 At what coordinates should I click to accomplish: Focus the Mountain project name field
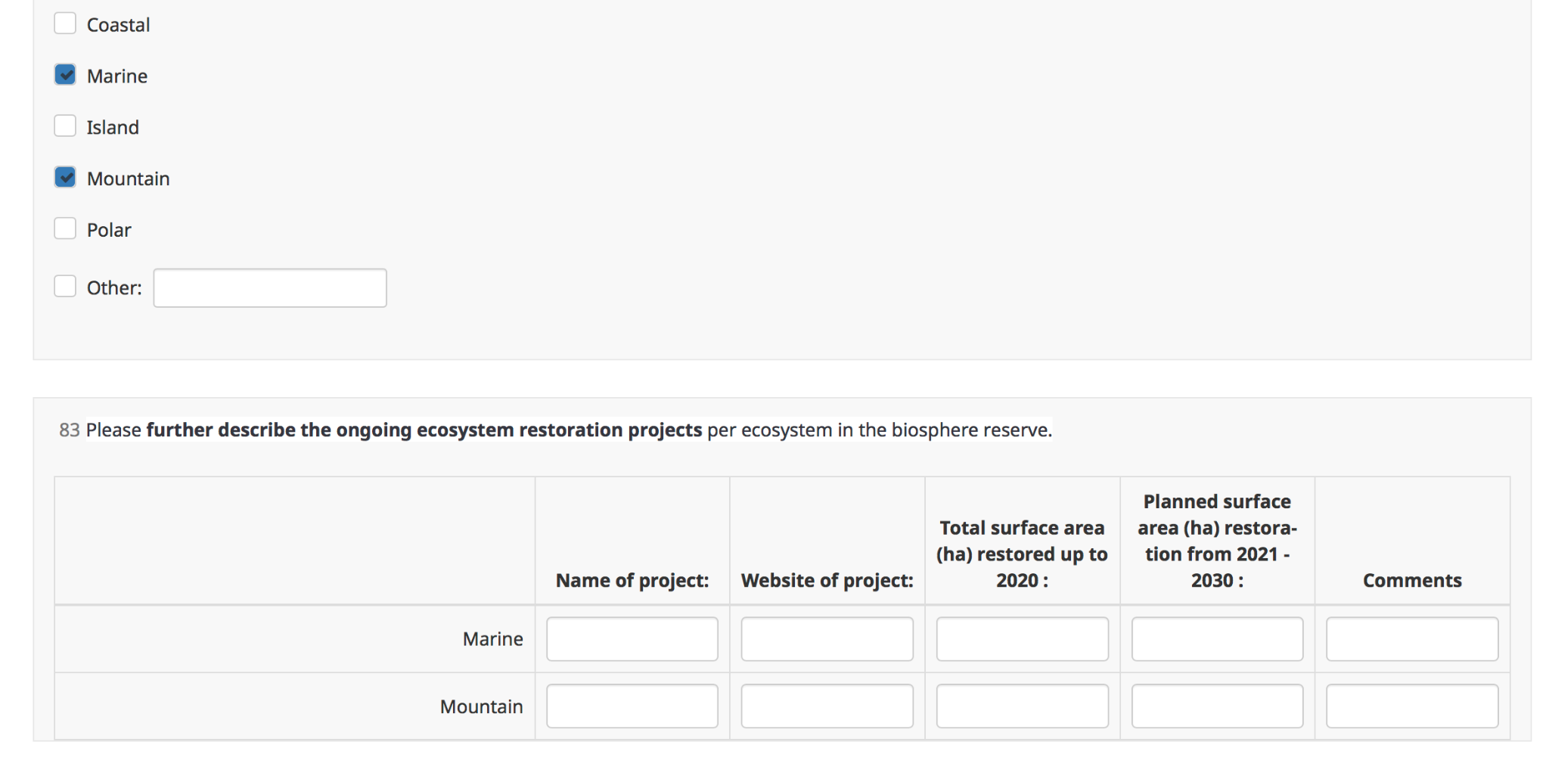(x=632, y=706)
